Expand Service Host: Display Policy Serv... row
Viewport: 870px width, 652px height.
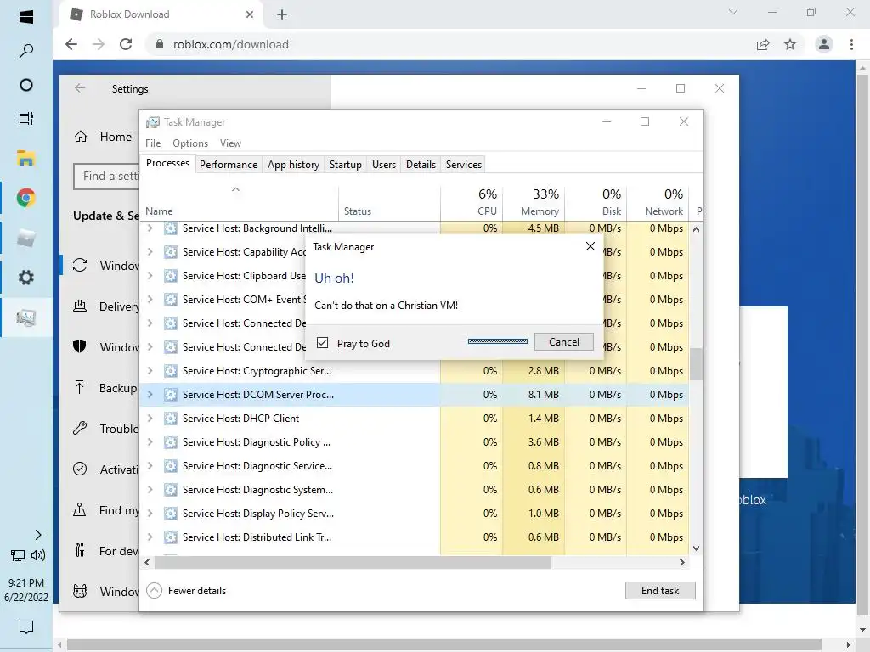[150, 514]
